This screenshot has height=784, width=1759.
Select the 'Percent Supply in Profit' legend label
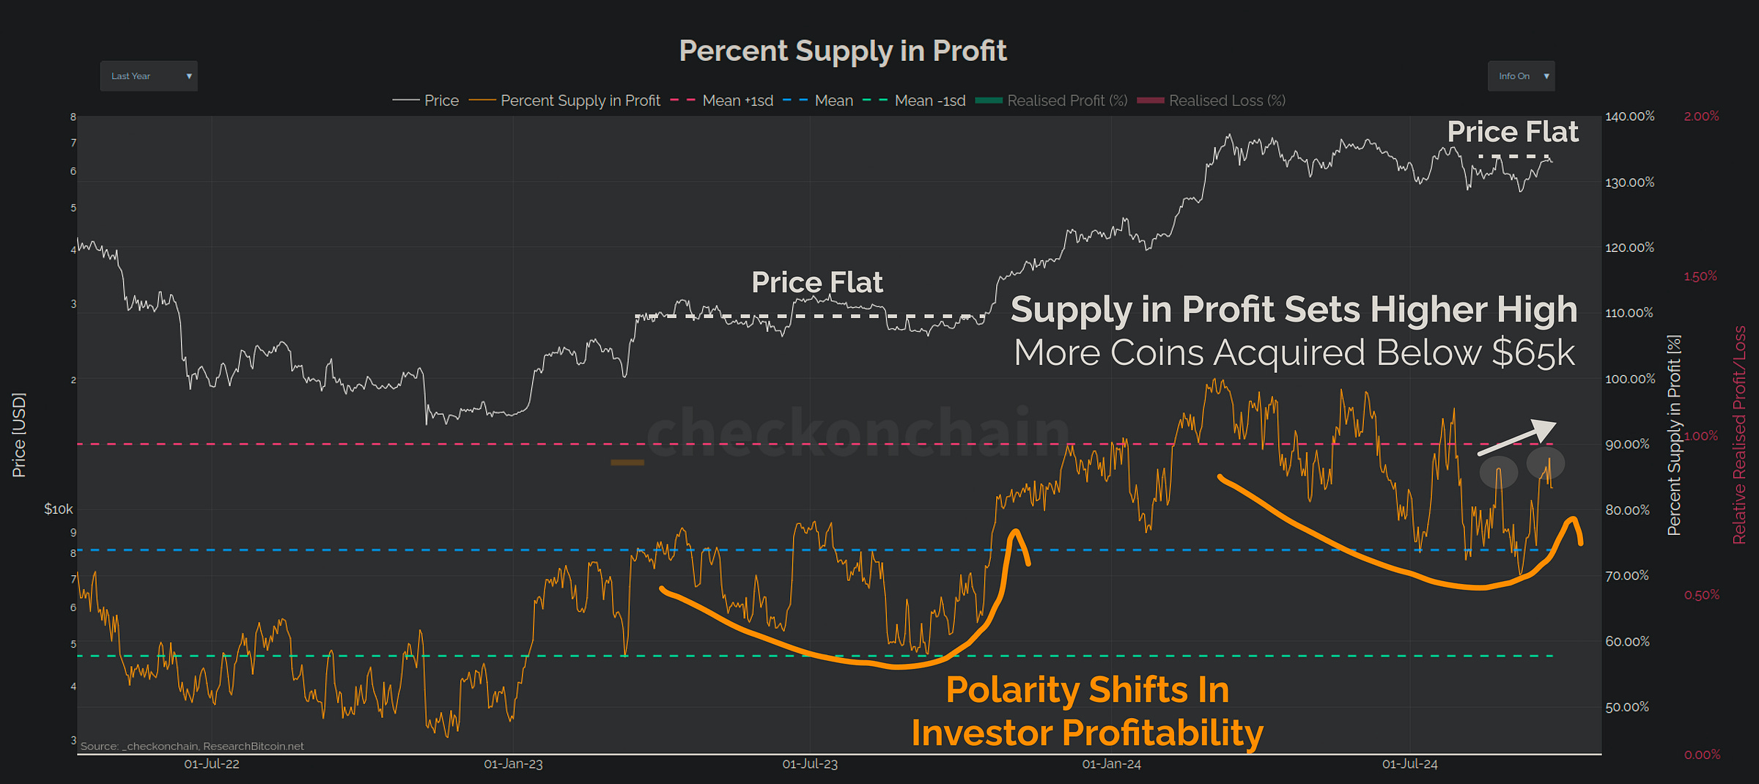pyautogui.click(x=580, y=100)
